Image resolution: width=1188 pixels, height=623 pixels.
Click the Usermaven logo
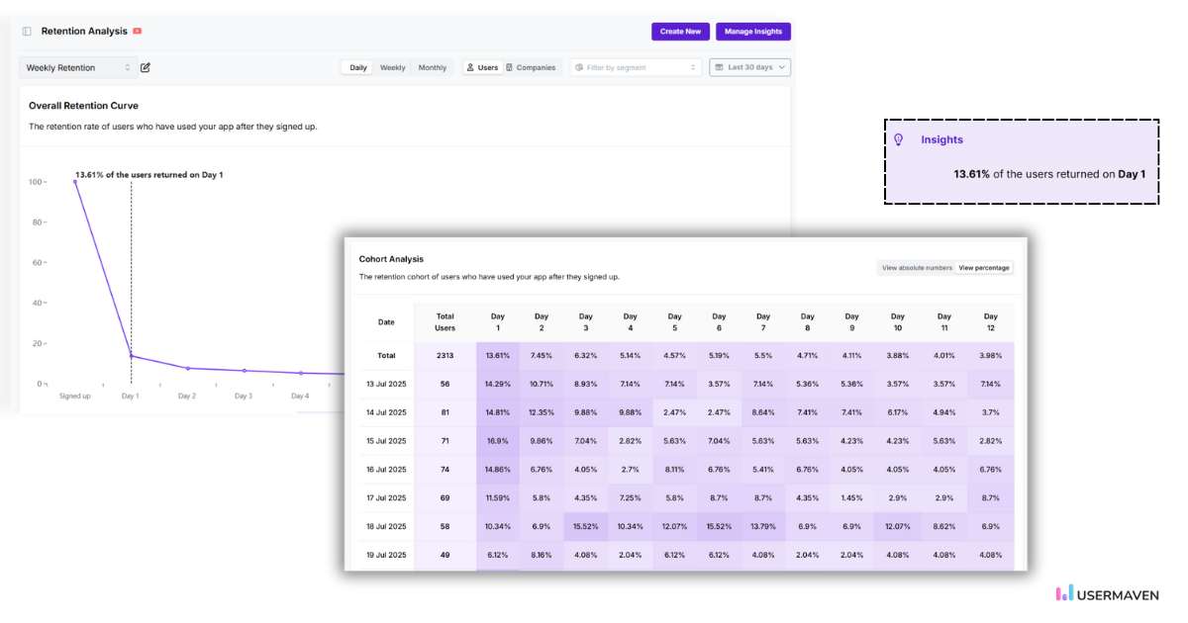coord(1106,594)
